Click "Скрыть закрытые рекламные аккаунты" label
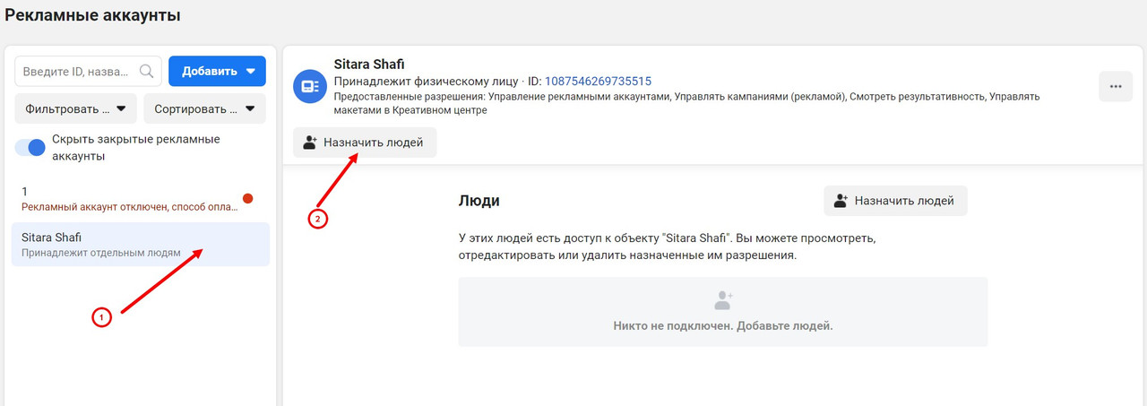Image resolution: width=1147 pixels, height=406 pixels. (135, 148)
